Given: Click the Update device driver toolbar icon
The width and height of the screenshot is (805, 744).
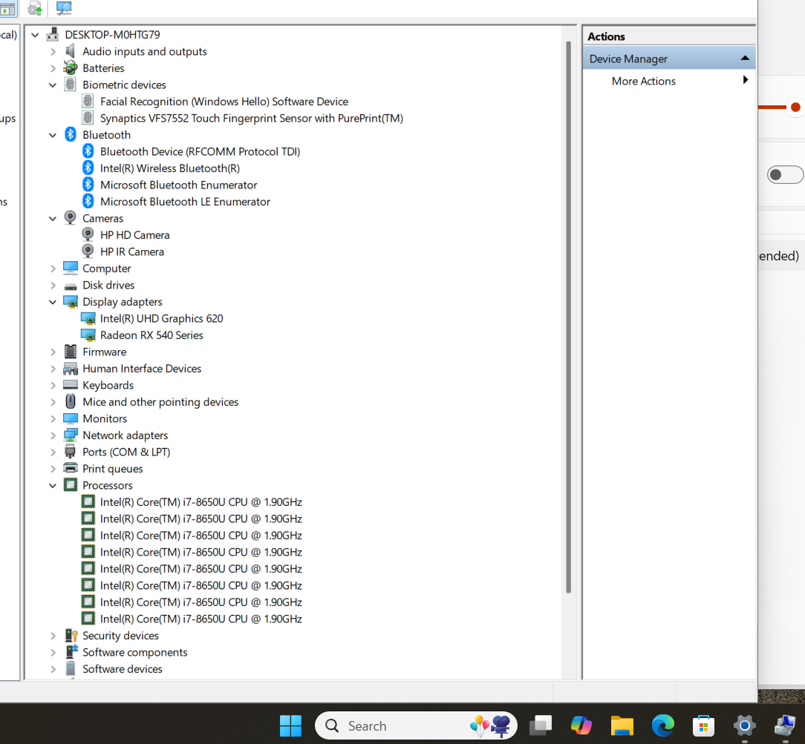Looking at the screenshot, I should click(x=34, y=9).
